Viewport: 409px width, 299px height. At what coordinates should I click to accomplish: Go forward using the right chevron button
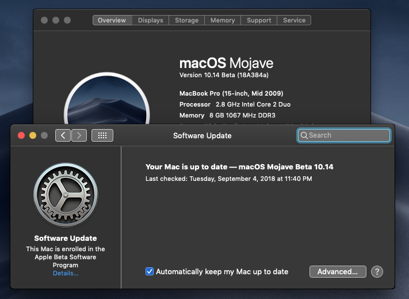[x=79, y=135]
